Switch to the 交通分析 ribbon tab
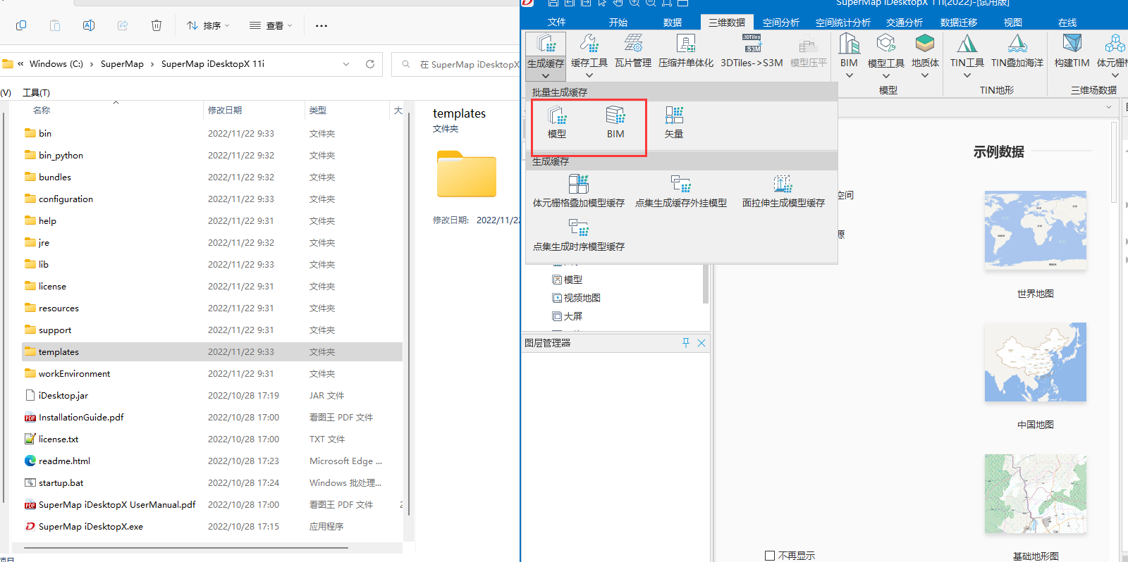This screenshot has width=1128, height=562. pyautogui.click(x=905, y=23)
